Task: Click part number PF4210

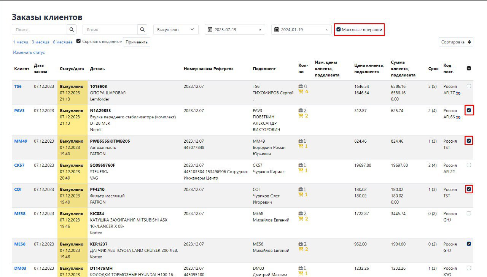Action: click(x=97, y=189)
